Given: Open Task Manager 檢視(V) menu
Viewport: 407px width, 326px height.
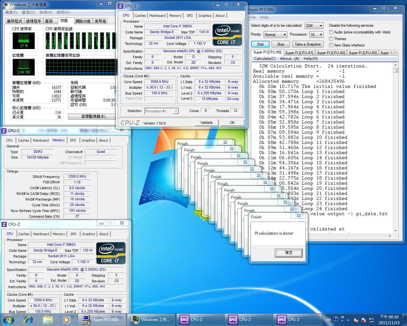Looking at the screenshot, I should point(45,12).
